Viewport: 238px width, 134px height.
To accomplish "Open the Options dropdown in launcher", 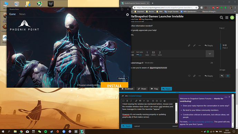I will point(123,78).
